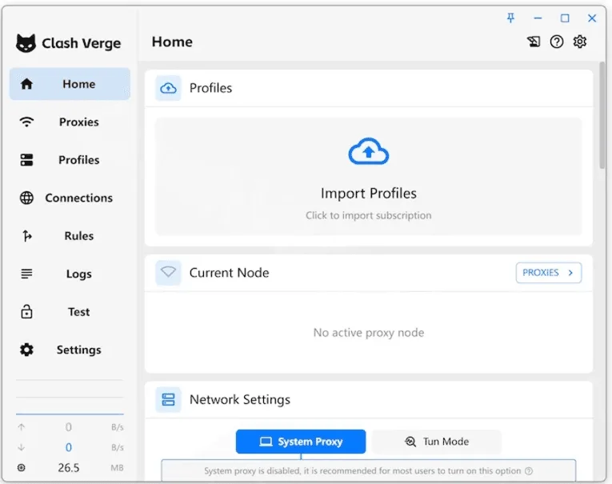612x484 pixels.
Task: Click the wifi icon in Current Node header
Action: (168, 273)
